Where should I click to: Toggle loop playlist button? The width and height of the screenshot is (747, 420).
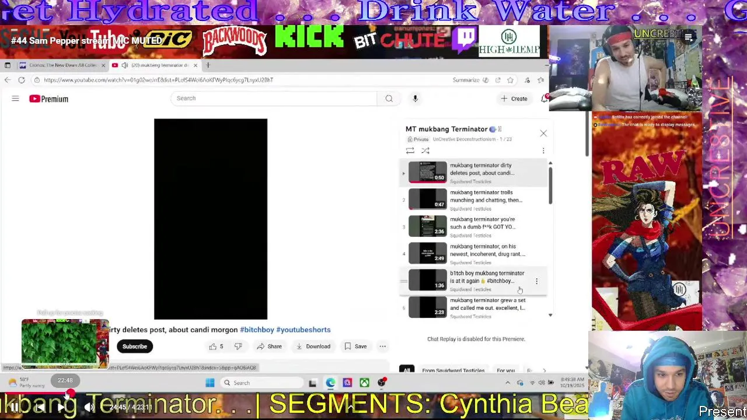[x=410, y=150]
